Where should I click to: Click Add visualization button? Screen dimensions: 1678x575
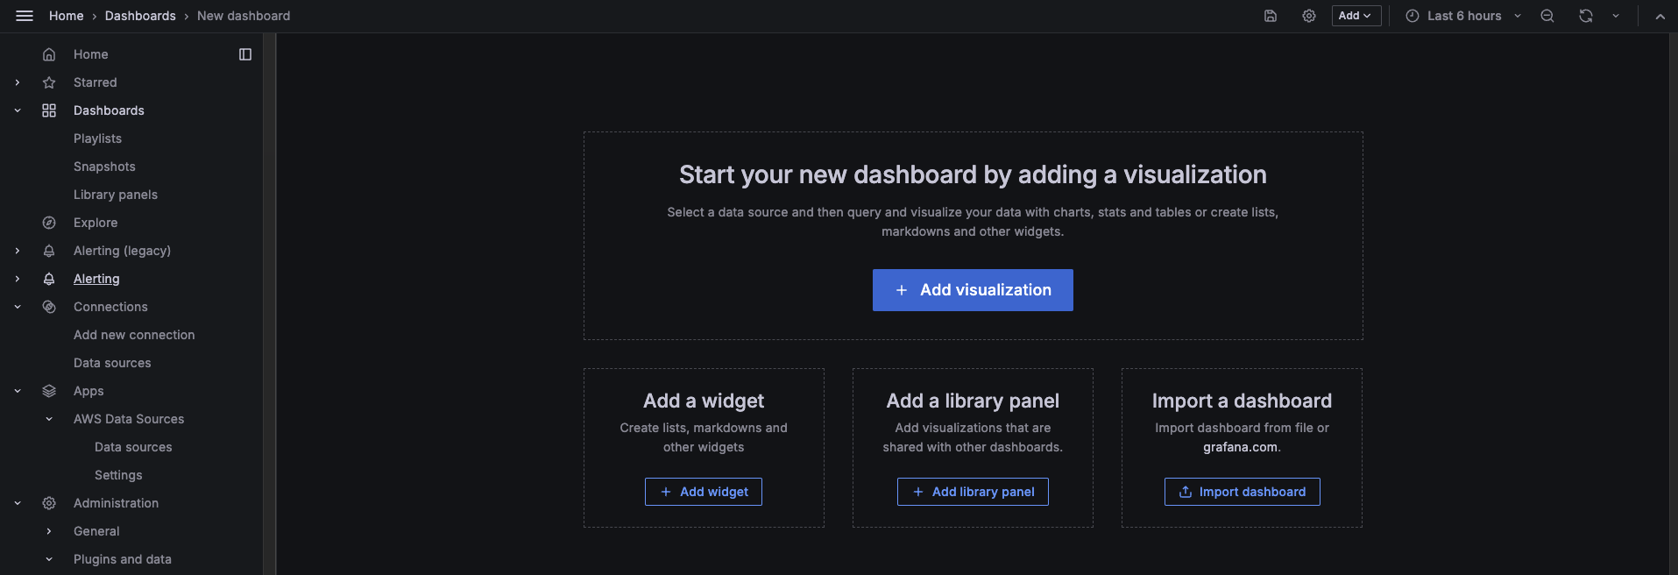coord(973,290)
